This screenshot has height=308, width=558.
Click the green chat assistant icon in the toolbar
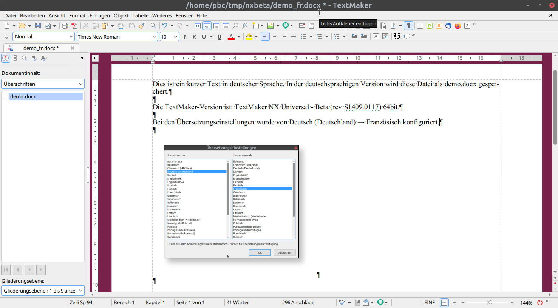[286, 26]
